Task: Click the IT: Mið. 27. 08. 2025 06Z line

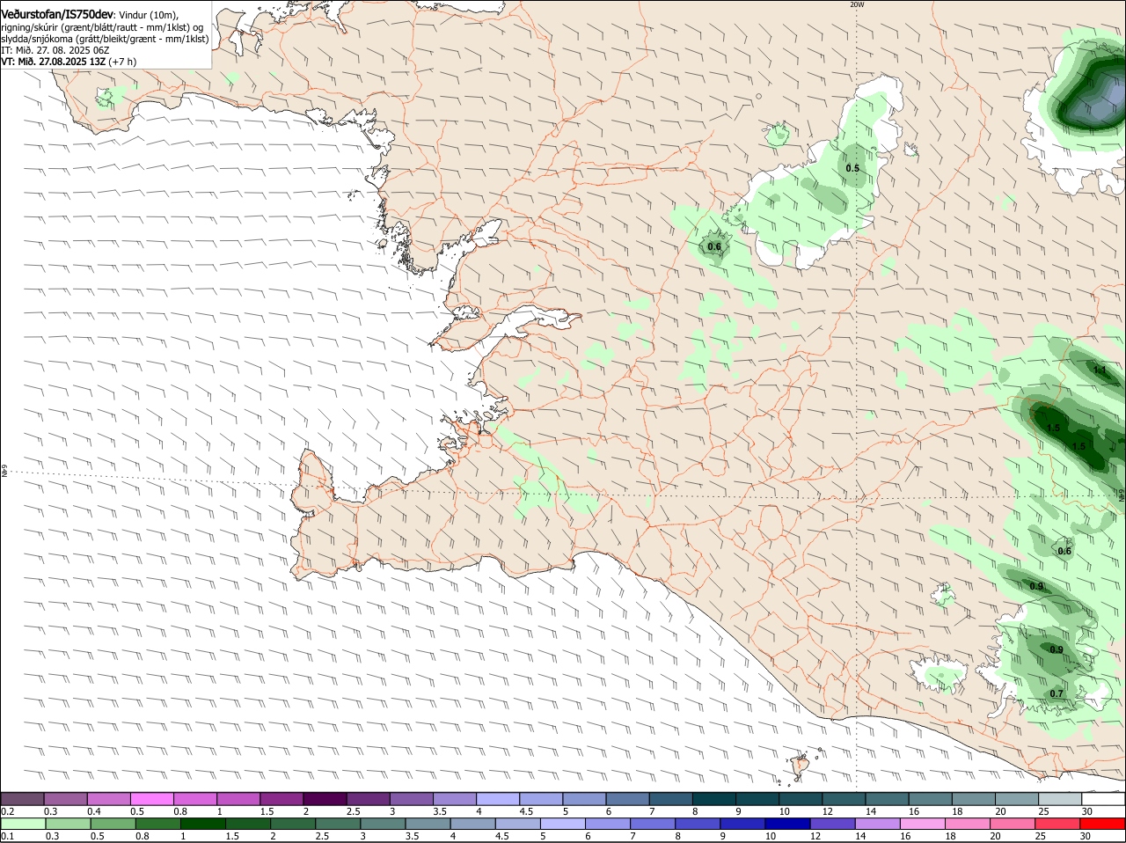Action: coord(55,50)
